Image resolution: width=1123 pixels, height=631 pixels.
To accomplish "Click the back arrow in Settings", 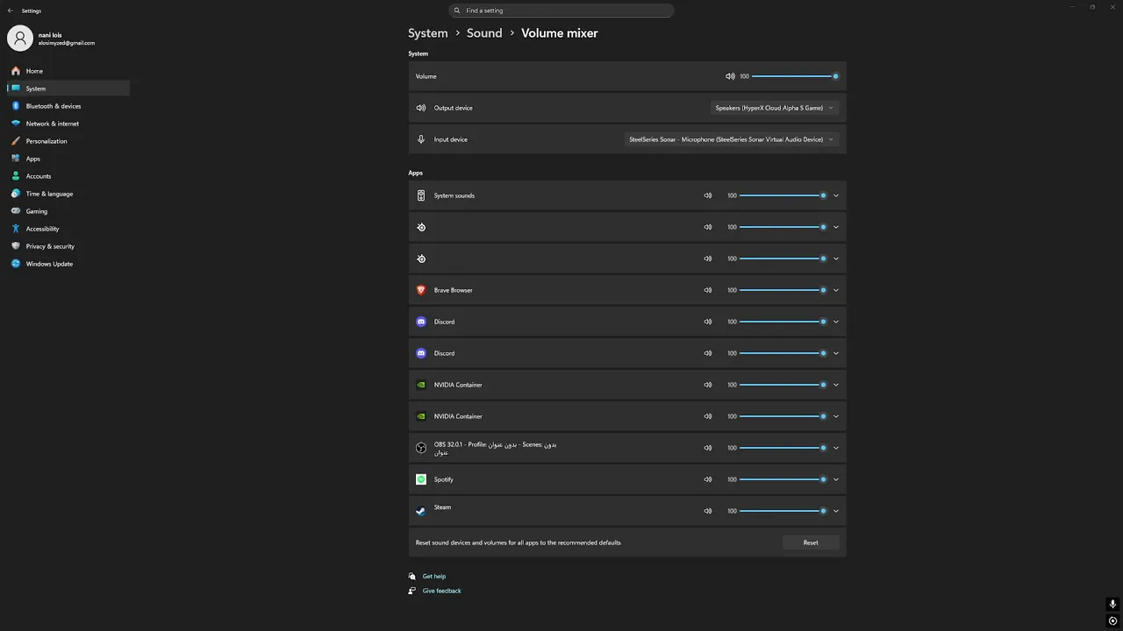I will point(11,11).
